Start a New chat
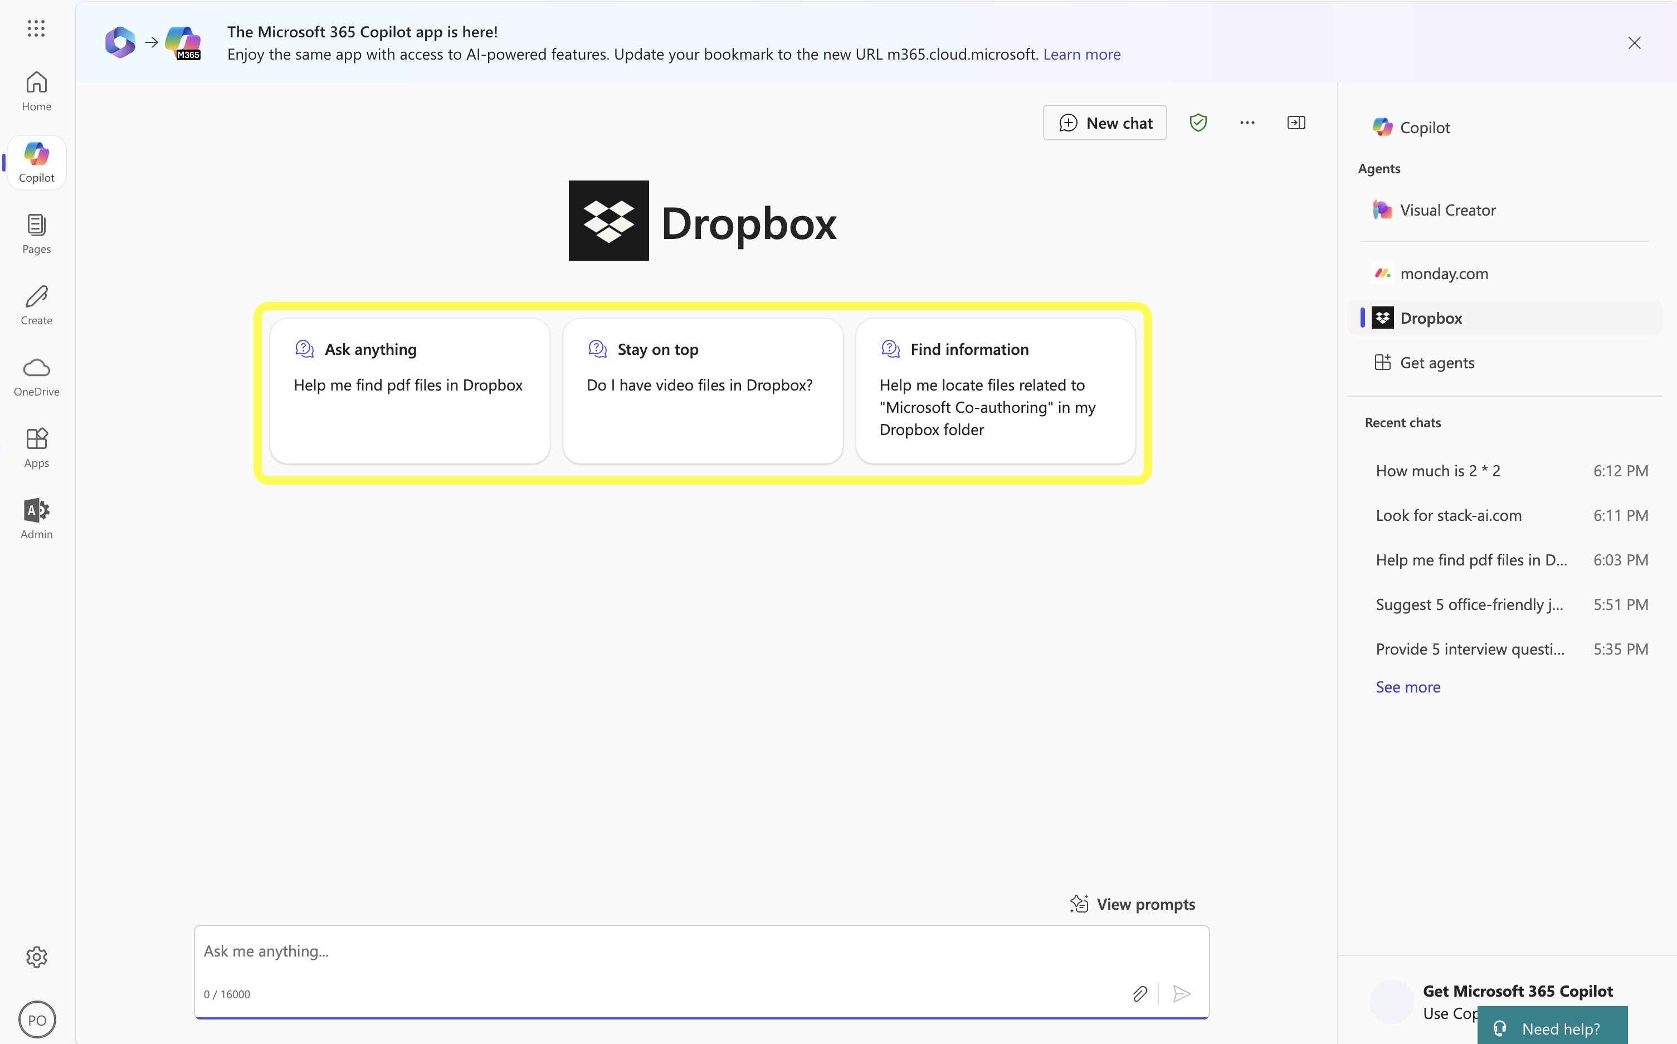Image resolution: width=1677 pixels, height=1044 pixels. 1105,123
